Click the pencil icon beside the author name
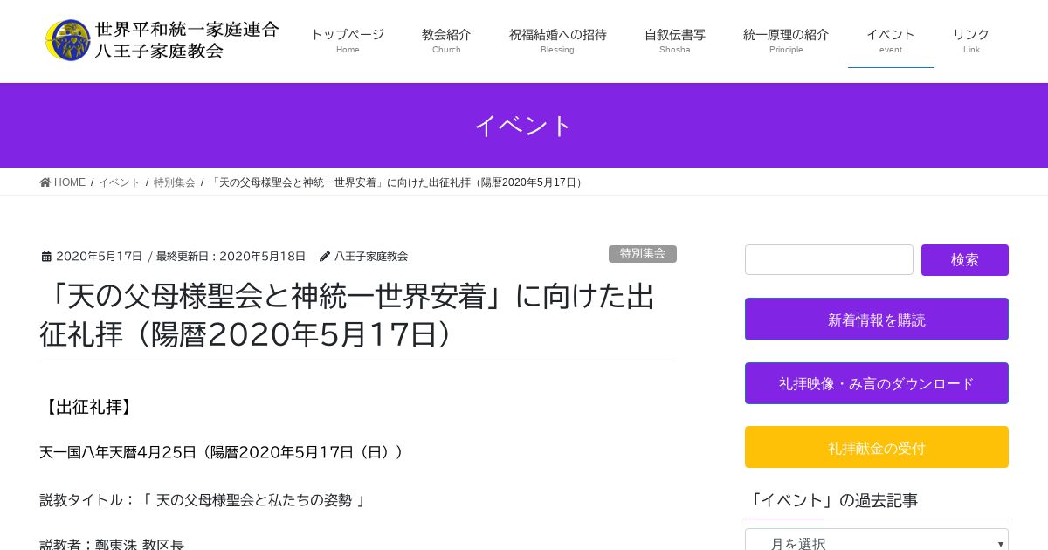This screenshot has height=550, width=1048. pos(325,257)
